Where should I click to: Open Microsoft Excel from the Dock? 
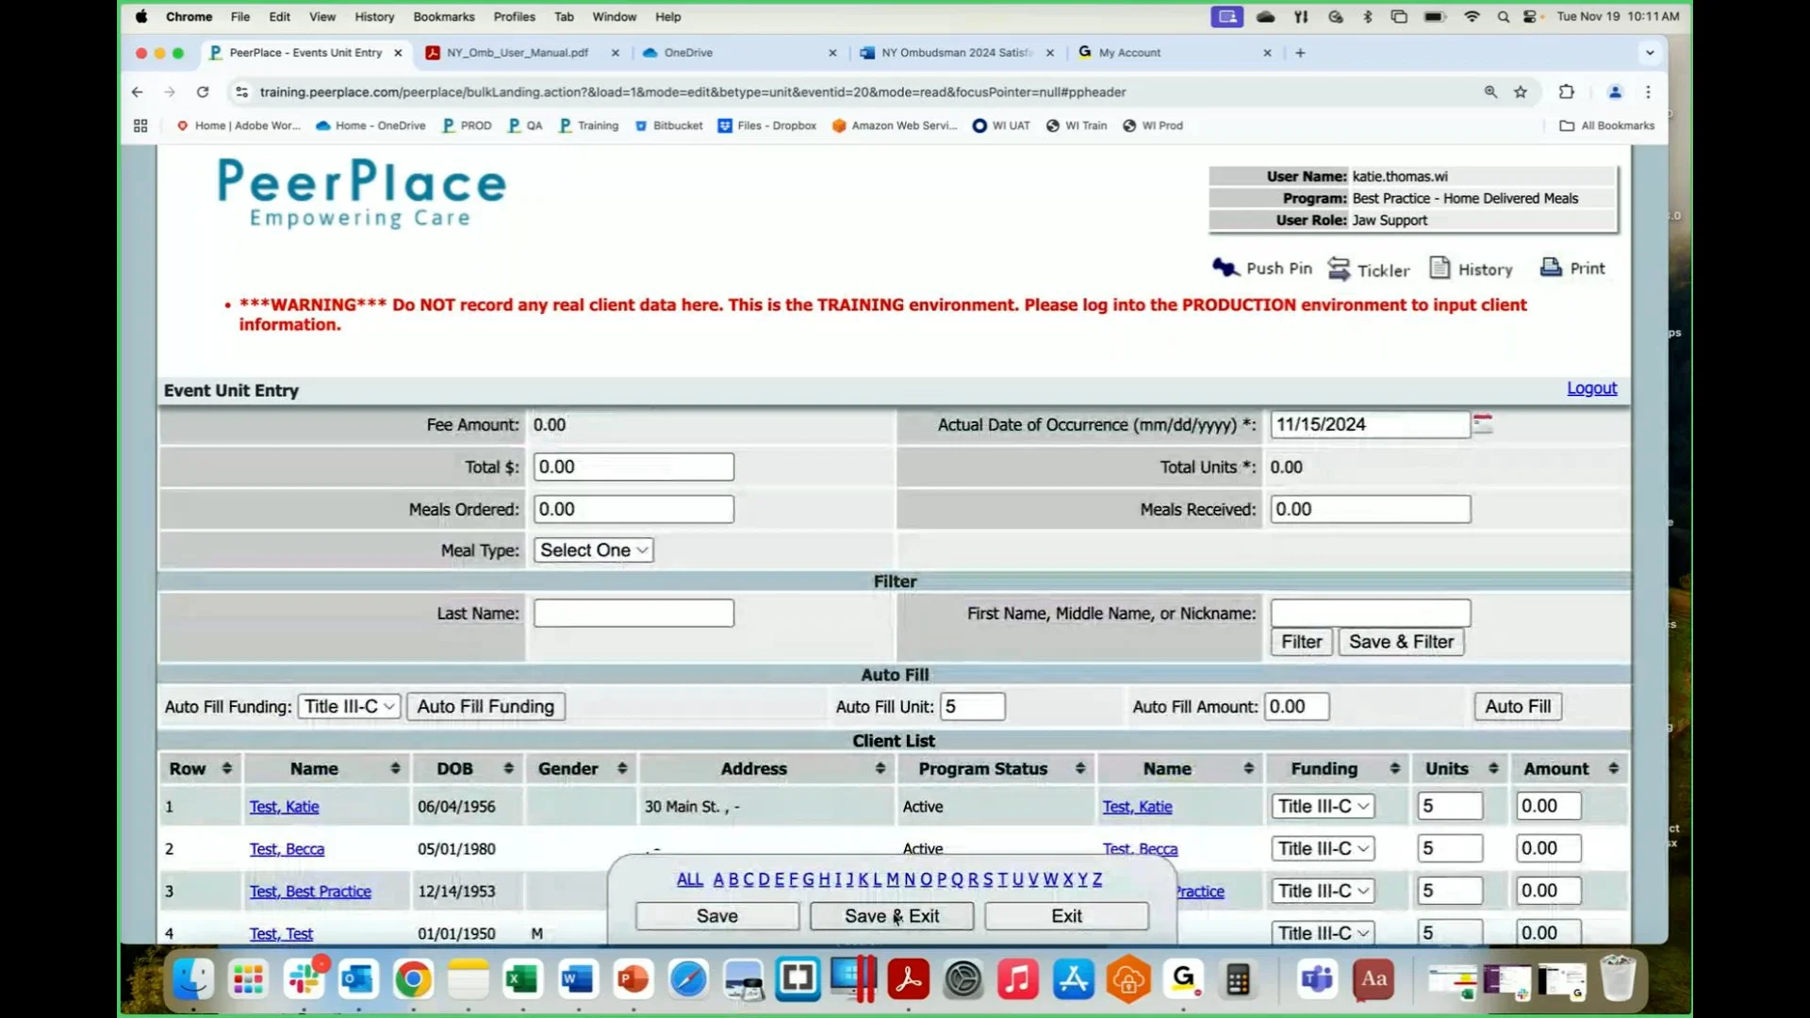pos(522,979)
